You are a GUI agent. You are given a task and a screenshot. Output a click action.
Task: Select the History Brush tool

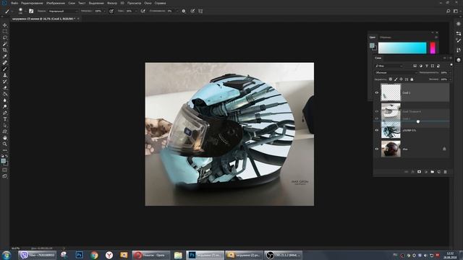pos(5,82)
